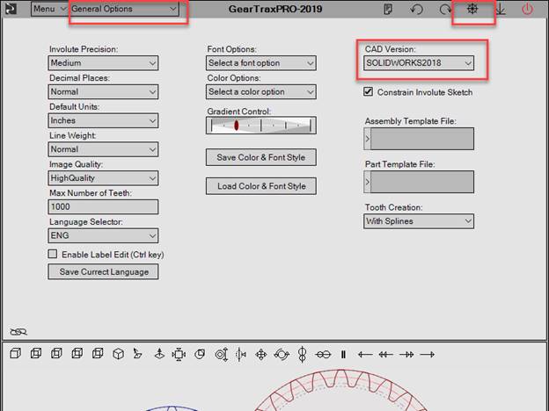Expand the Decimal Places dropdown
549x411 pixels.
pos(103,92)
